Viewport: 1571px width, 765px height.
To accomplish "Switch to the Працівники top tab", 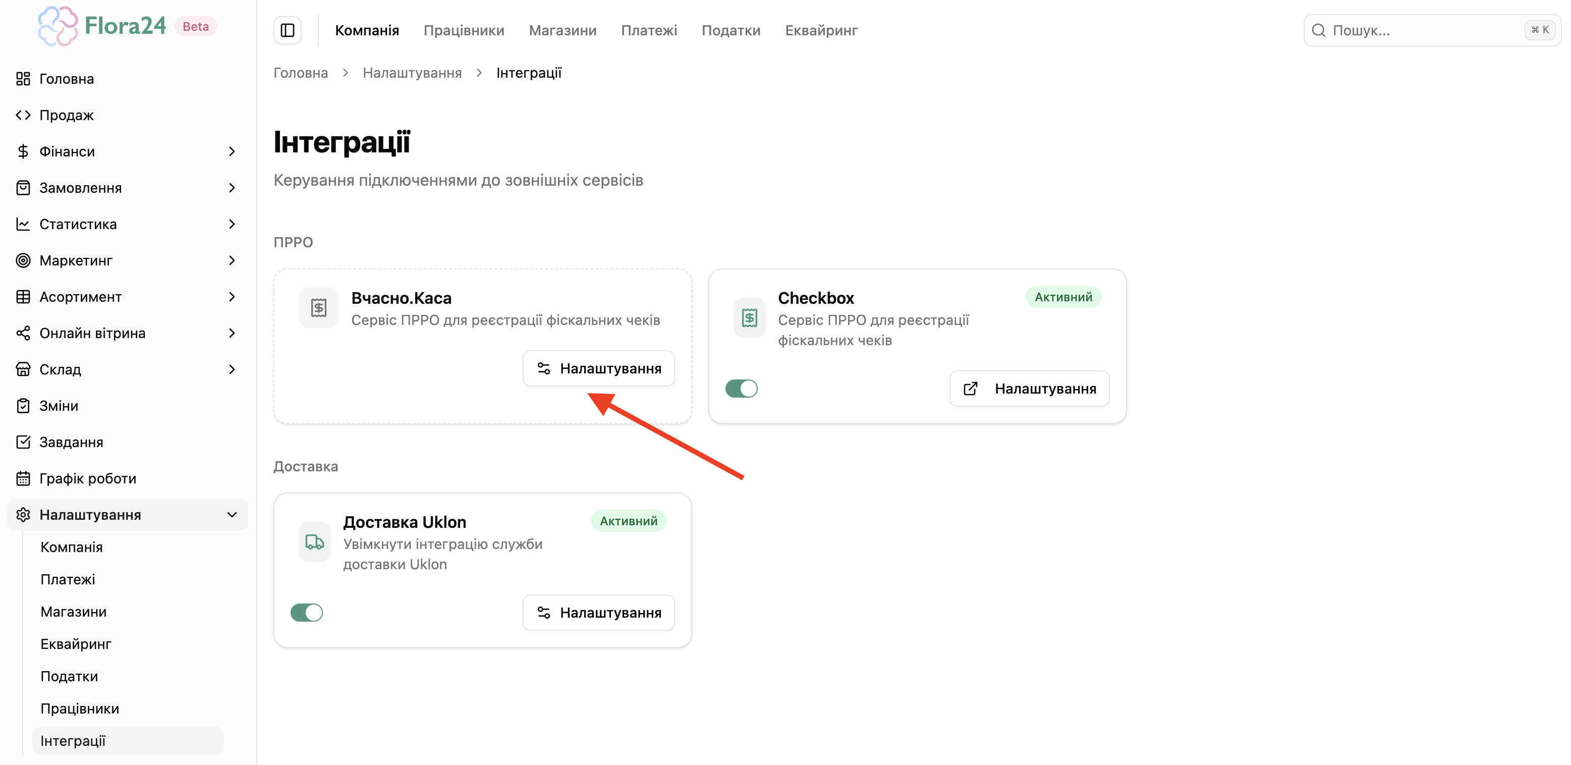I will tap(464, 30).
